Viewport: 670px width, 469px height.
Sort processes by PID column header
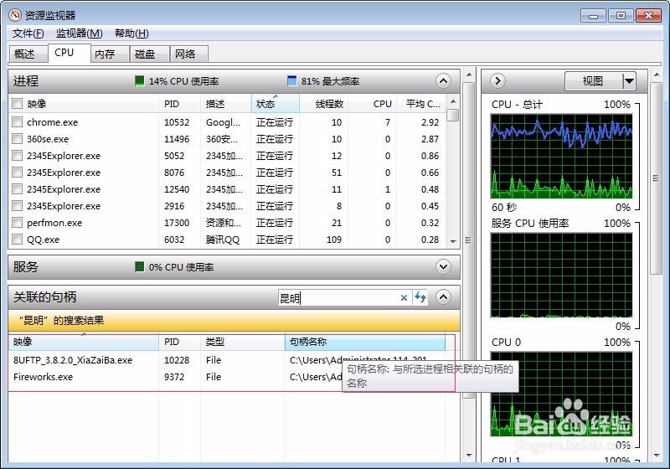tap(179, 104)
